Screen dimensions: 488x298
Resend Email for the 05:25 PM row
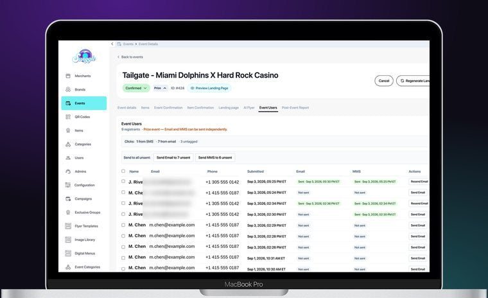[419, 181]
